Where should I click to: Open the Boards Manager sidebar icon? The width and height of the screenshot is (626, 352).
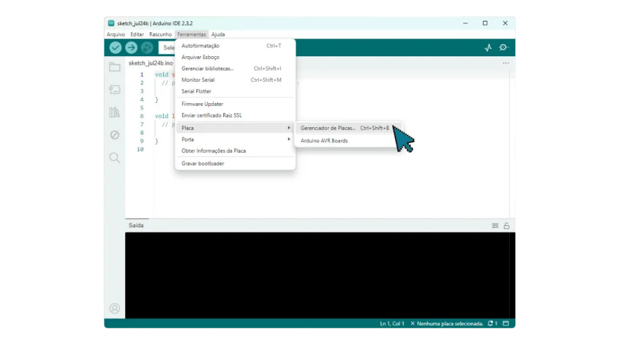(114, 90)
